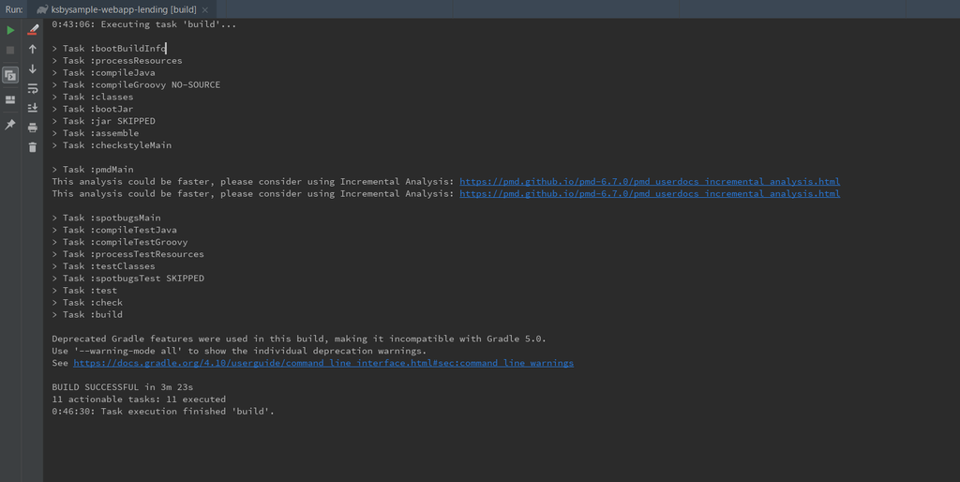Click the "Use '--warning-mode all'" line
Viewport: 960px width, 482px height.
(239, 351)
